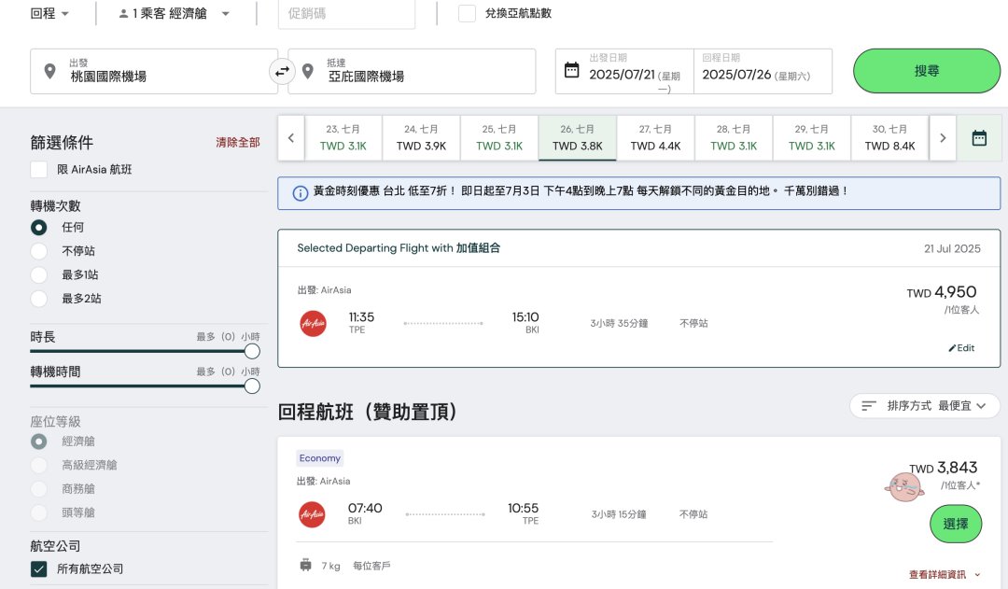
Task: Show previous dates in date strip
Action: pos(291,137)
